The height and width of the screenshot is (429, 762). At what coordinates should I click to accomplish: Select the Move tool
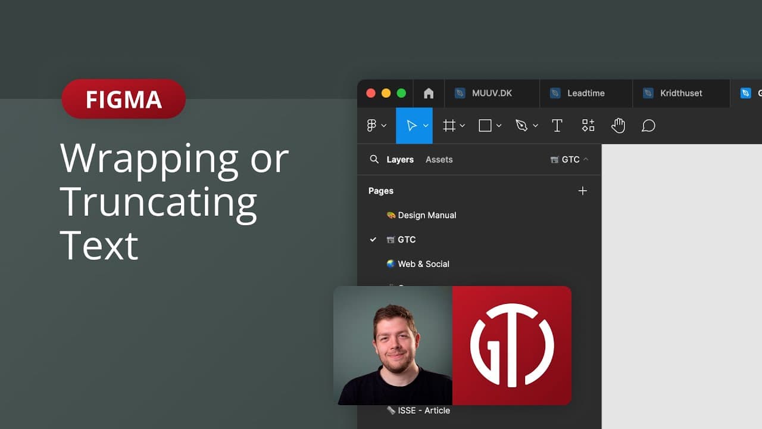pos(413,126)
